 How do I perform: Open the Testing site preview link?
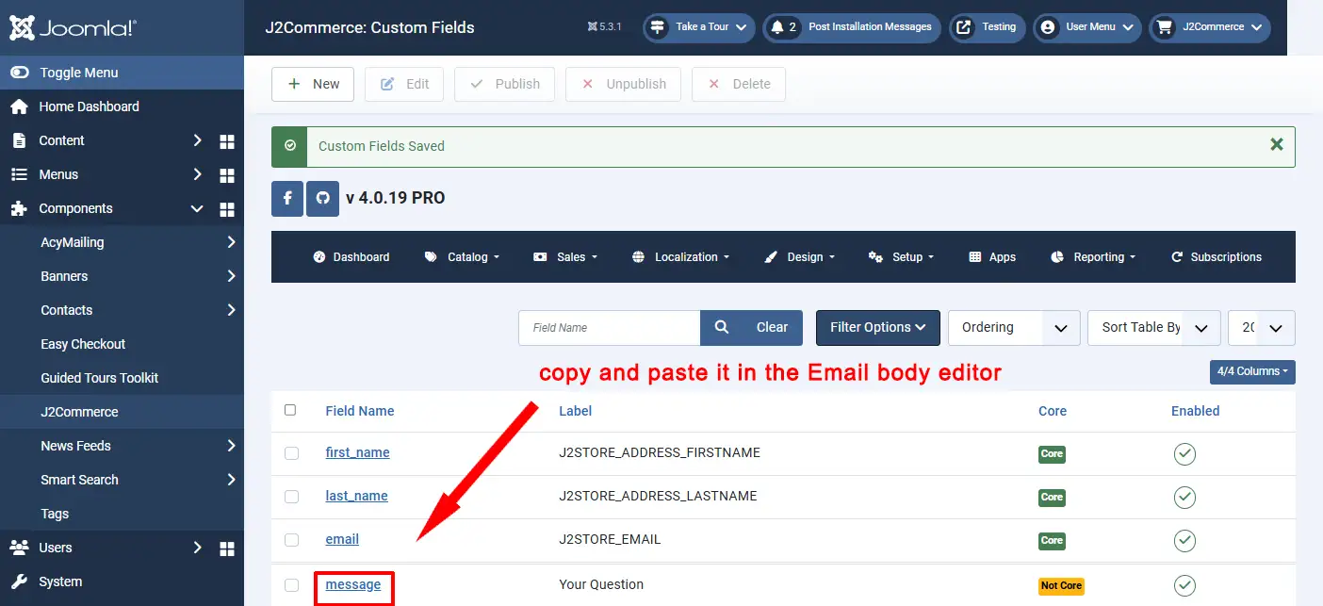click(x=988, y=27)
